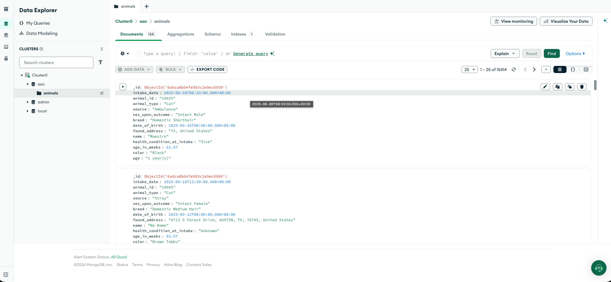Open the expand-all documents dropdown beside view toggles
This screenshot has height=282, width=611.
pyautogui.click(x=546, y=69)
